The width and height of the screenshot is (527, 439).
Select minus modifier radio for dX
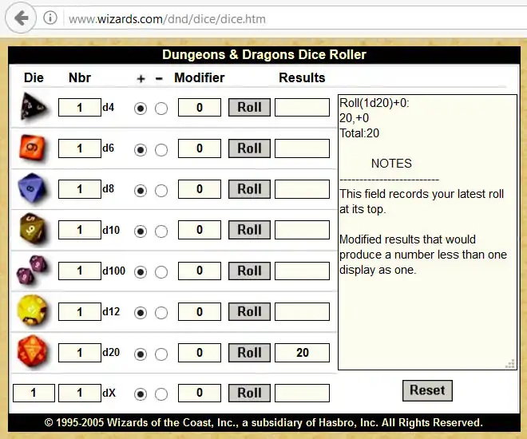coord(160,394)
